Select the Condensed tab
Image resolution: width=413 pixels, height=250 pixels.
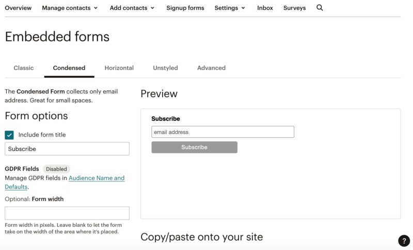tap(69, 68)
